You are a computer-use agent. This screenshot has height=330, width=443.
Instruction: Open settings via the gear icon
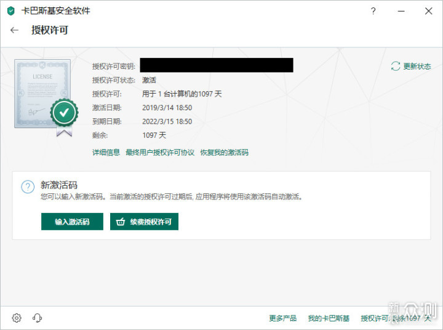click(17, 318)
